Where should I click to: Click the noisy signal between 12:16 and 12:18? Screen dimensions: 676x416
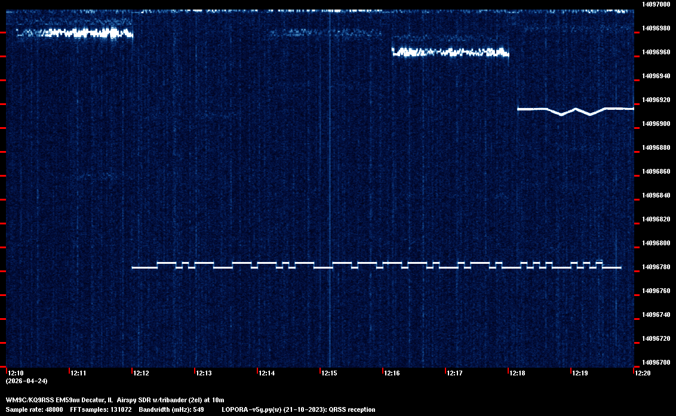click(x=450, y=53)
